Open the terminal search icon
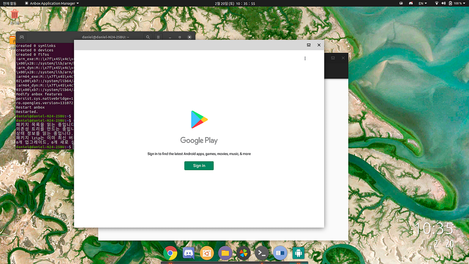 point(148,37)
